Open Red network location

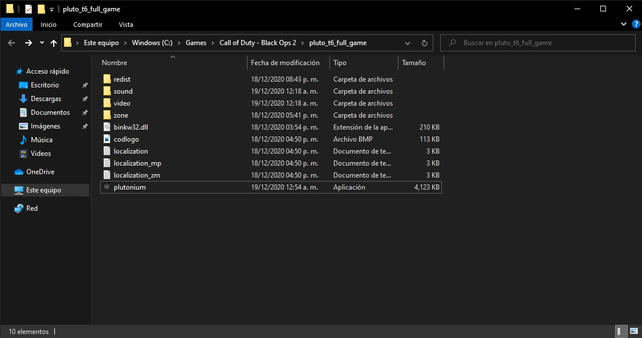click(32, 208)
